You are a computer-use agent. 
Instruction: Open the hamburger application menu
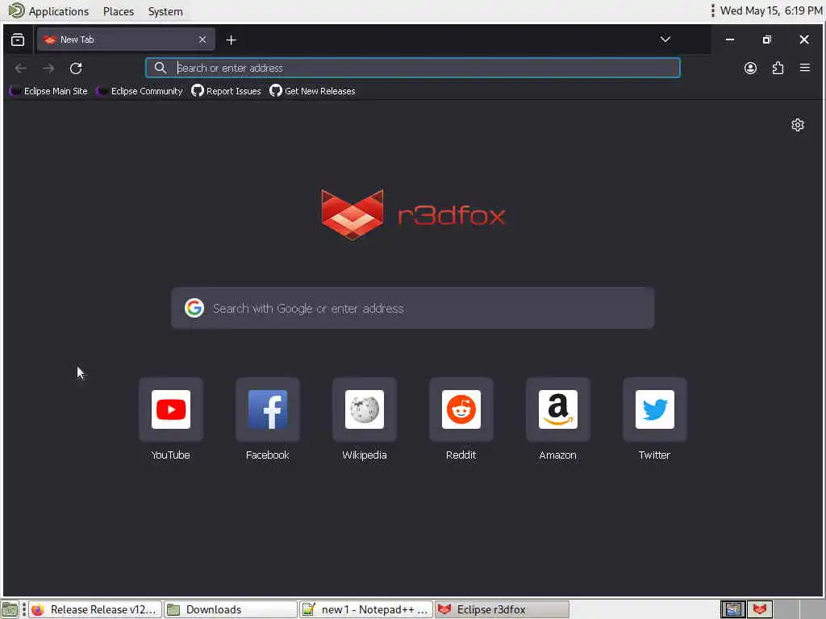[804, 68]
